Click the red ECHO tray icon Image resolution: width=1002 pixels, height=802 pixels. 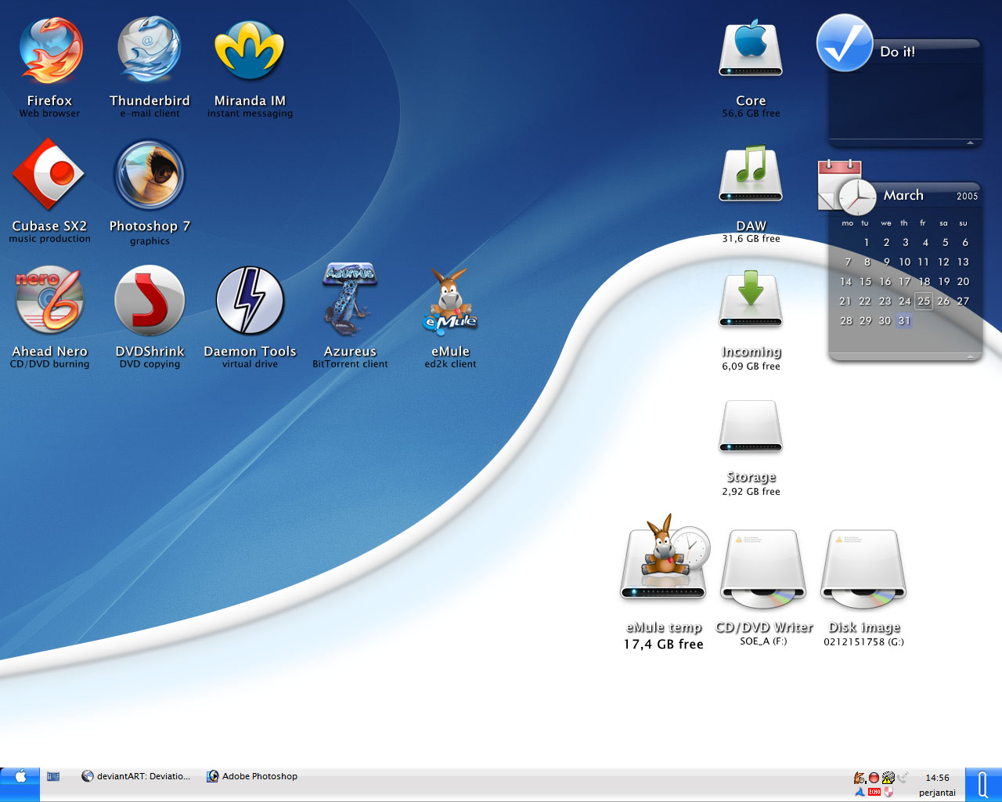click(874, 792)
